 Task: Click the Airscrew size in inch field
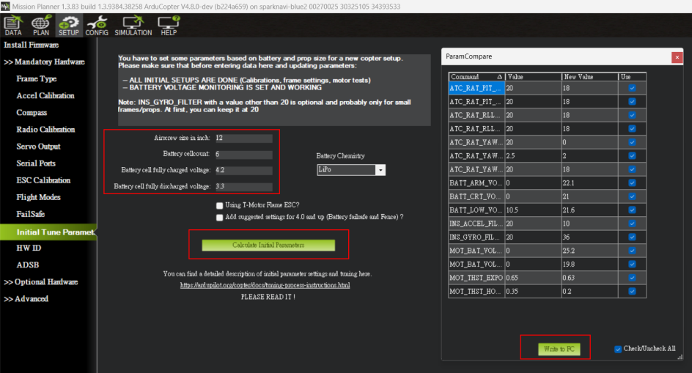point(243,139)
